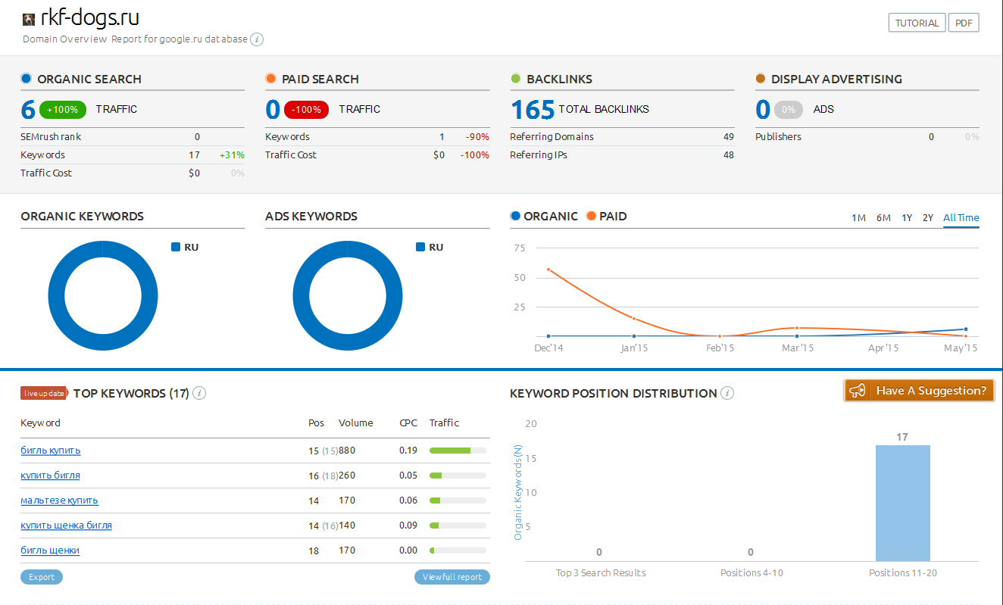Toggle the Organic series in chart legend
Screen dimensions: 1003x605
point(544,216)
